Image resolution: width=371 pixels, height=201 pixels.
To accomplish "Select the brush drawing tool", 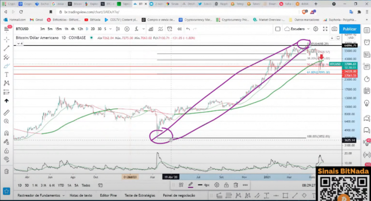I will pos(6,66).
